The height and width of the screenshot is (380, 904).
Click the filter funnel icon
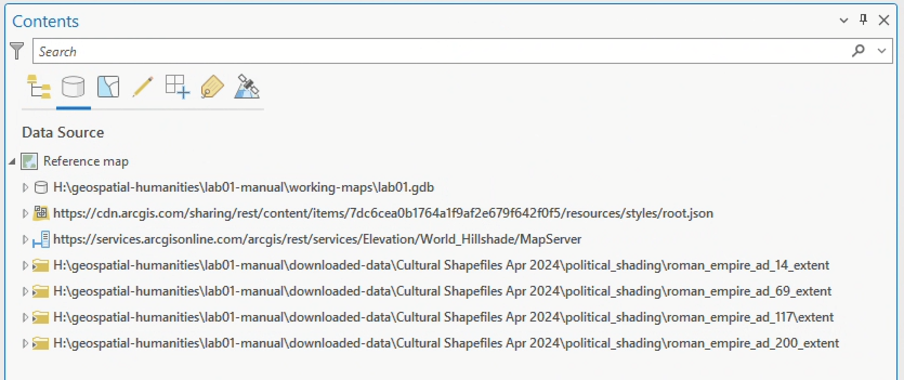click(17, 51)
